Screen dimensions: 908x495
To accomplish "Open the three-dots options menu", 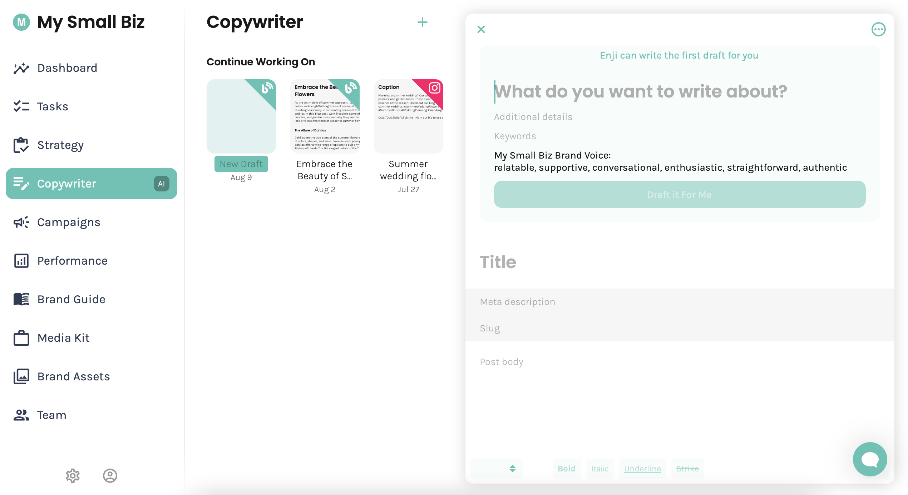I will click(878, 29).
